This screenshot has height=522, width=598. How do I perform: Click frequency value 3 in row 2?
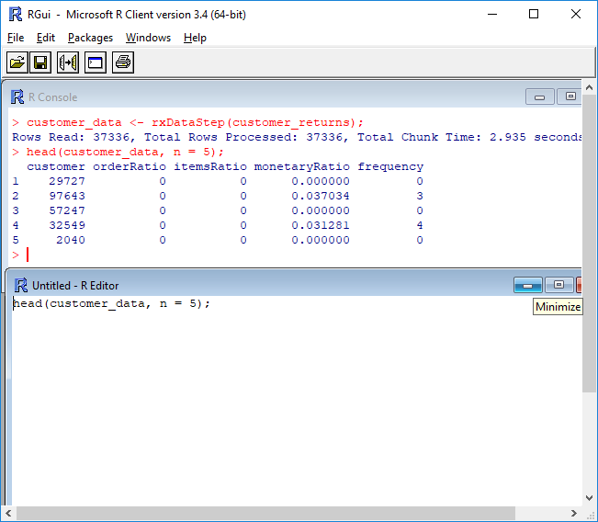click(x=420, y=196)
